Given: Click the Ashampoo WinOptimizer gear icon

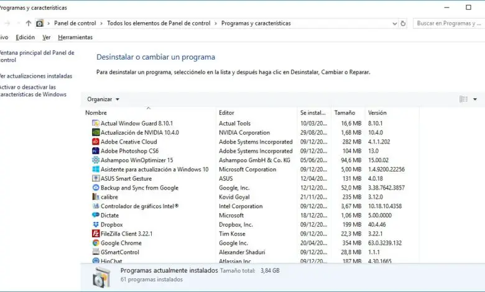Looking at the screenshot, I should coord(96,160).
